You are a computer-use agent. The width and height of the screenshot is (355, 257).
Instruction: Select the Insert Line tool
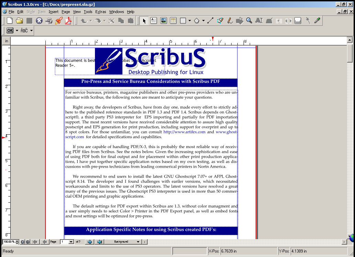[x=210, y=21]
